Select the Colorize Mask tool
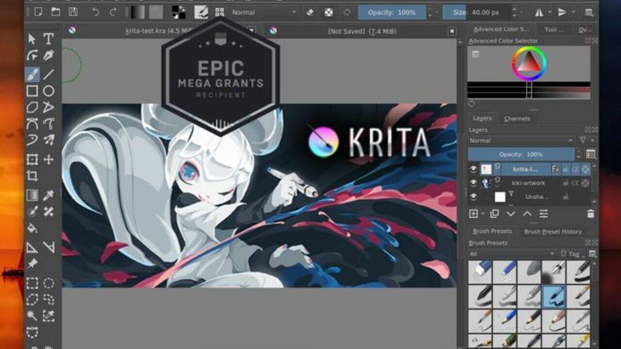The height and width of the screenshot is (349, 621). coord(32,212)
